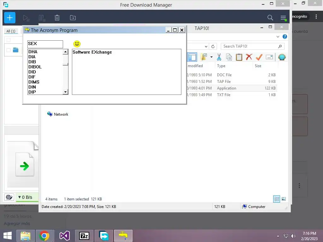Open Free Download Manager hamburger menu
The width and height of the screenshot is (323, 242).
(283, 18)
